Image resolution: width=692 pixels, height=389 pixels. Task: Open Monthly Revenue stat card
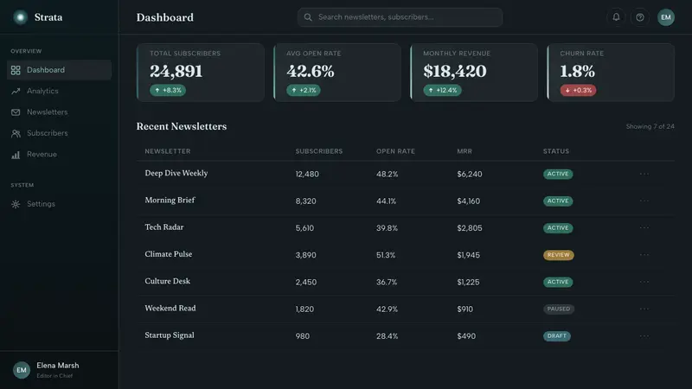(x=474, y=73)
